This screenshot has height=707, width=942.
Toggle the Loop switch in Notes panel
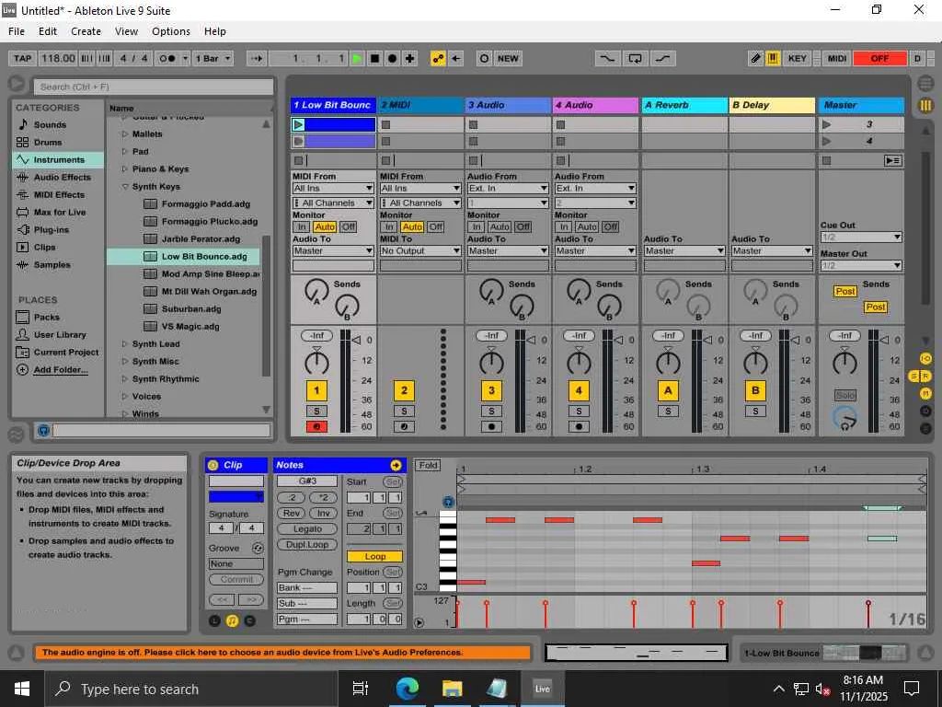[374, 556]
